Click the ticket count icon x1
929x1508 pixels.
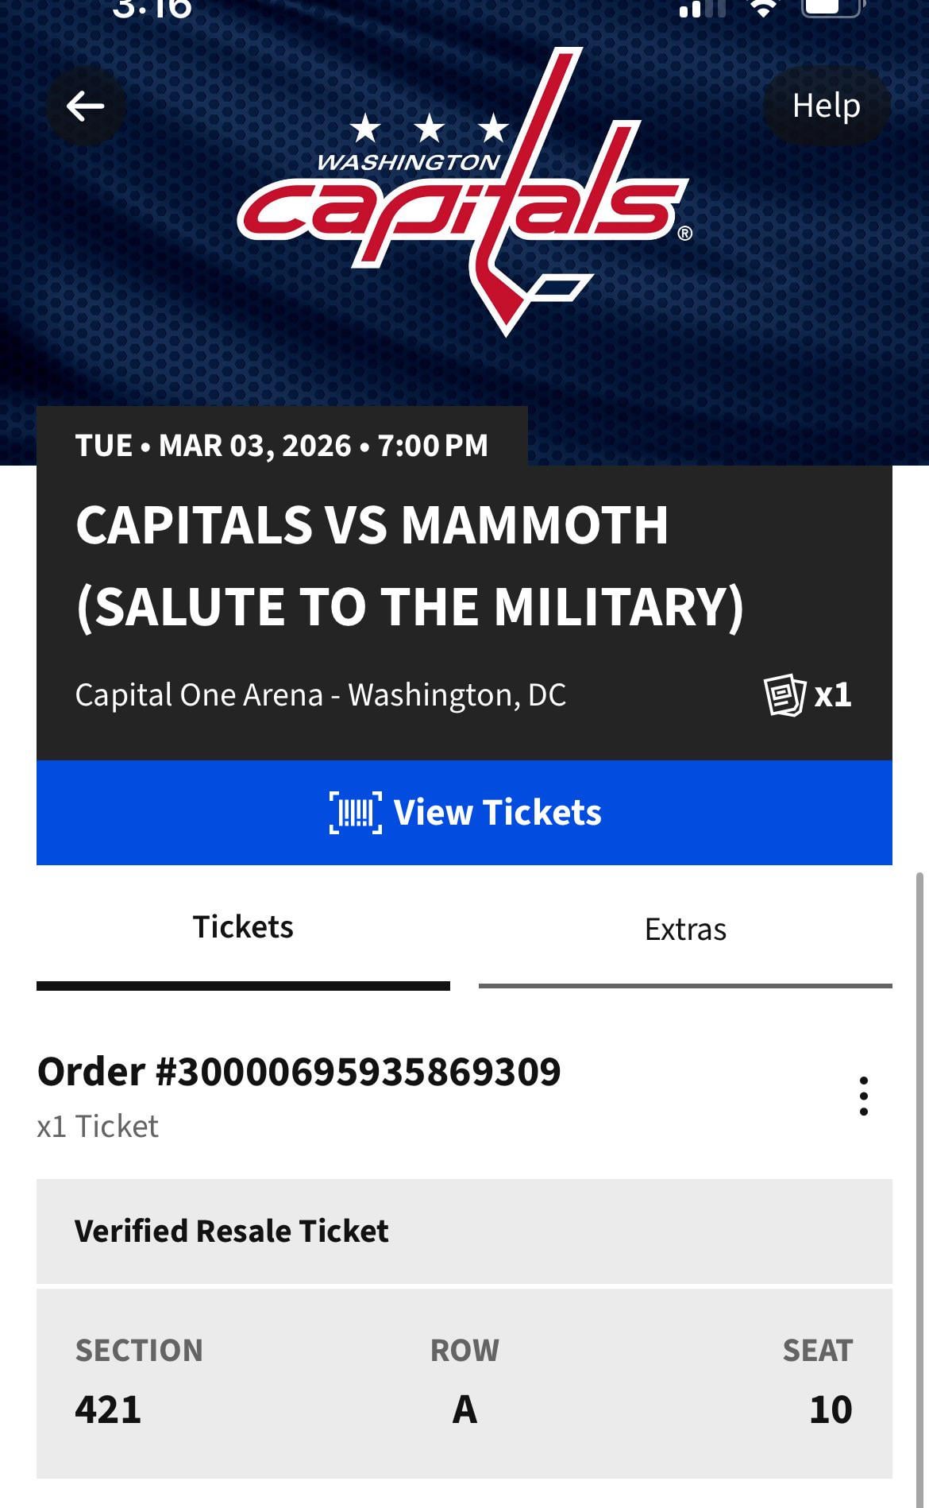pos(808,695)
